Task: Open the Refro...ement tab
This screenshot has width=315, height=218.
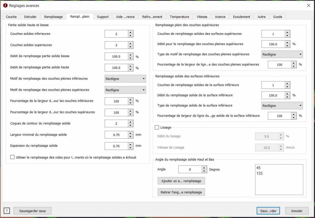Action: [152, 17]
